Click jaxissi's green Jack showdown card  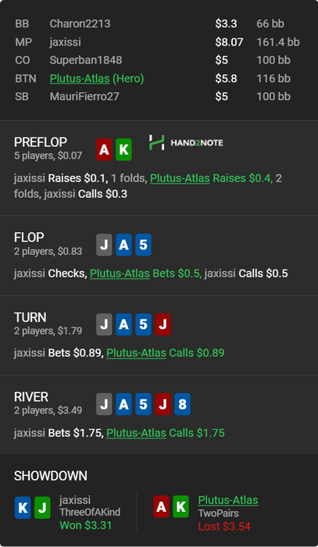[42, 507]
